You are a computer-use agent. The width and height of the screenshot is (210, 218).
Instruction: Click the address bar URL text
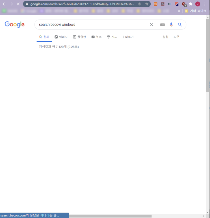82,4
